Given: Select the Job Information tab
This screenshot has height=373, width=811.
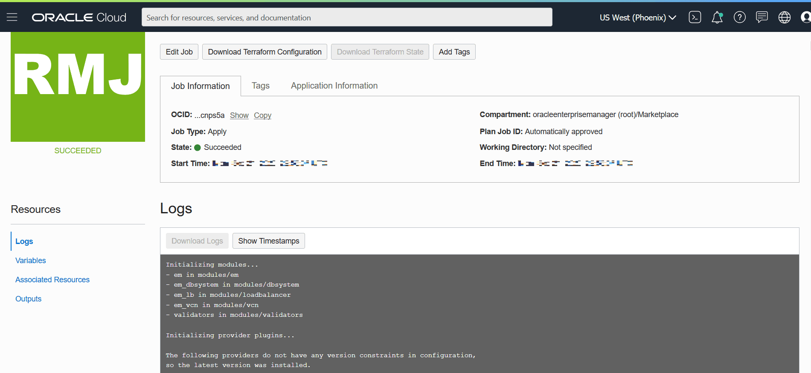Looking at the screenshot, I should point(201,86).
